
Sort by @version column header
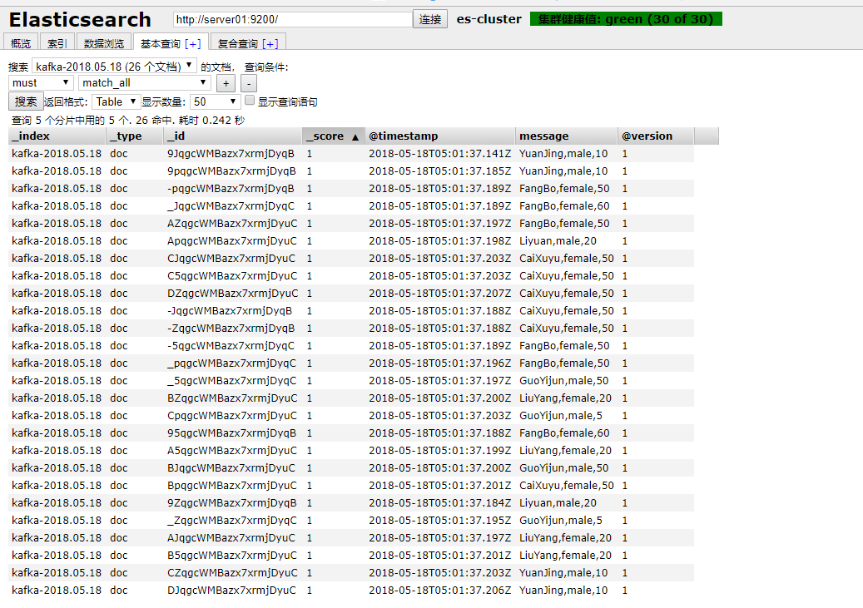point(656,136)
